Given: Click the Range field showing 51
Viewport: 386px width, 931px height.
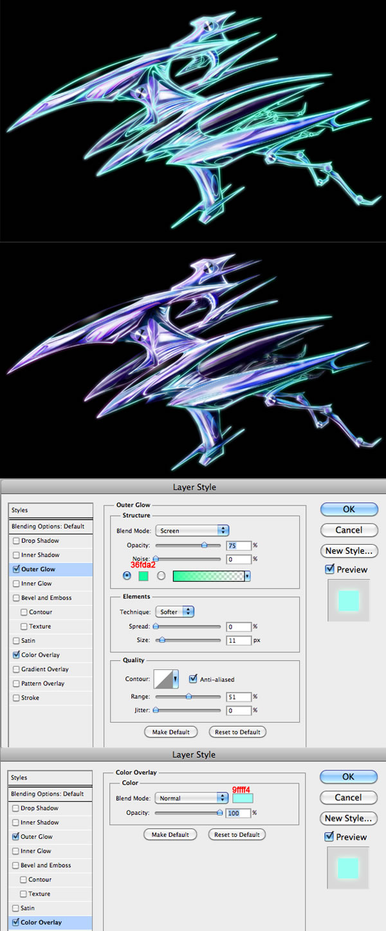Looking at the screenshot, I should tap(238, 696).
